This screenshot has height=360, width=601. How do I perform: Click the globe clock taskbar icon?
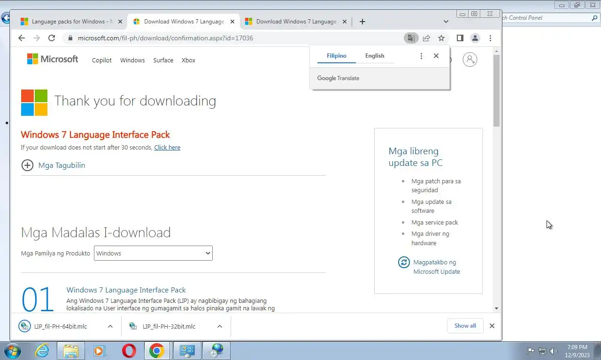click(x=216, y=351)
